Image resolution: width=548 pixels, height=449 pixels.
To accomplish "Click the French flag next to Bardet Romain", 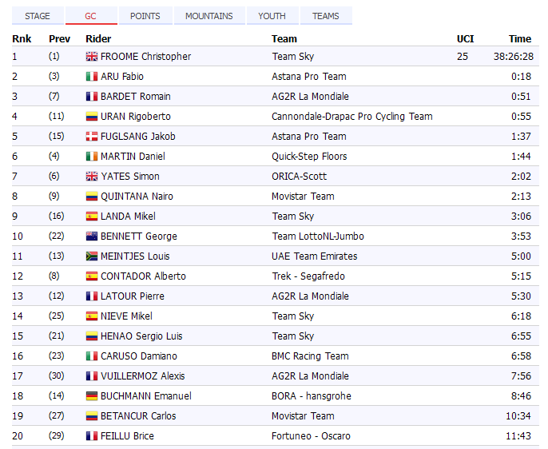I will click(x=91, y=97).
